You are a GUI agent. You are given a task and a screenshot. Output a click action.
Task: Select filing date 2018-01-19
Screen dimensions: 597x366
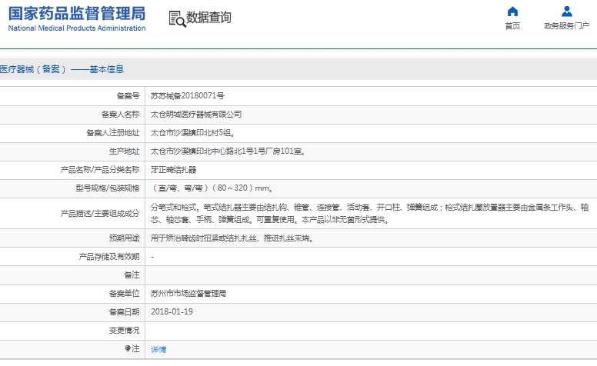click(172, 312)
